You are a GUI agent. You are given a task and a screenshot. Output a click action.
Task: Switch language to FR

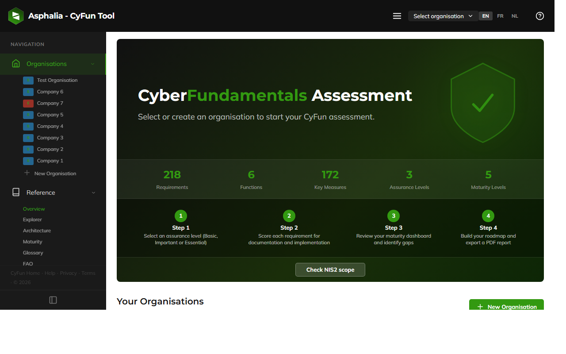point(500,16)
